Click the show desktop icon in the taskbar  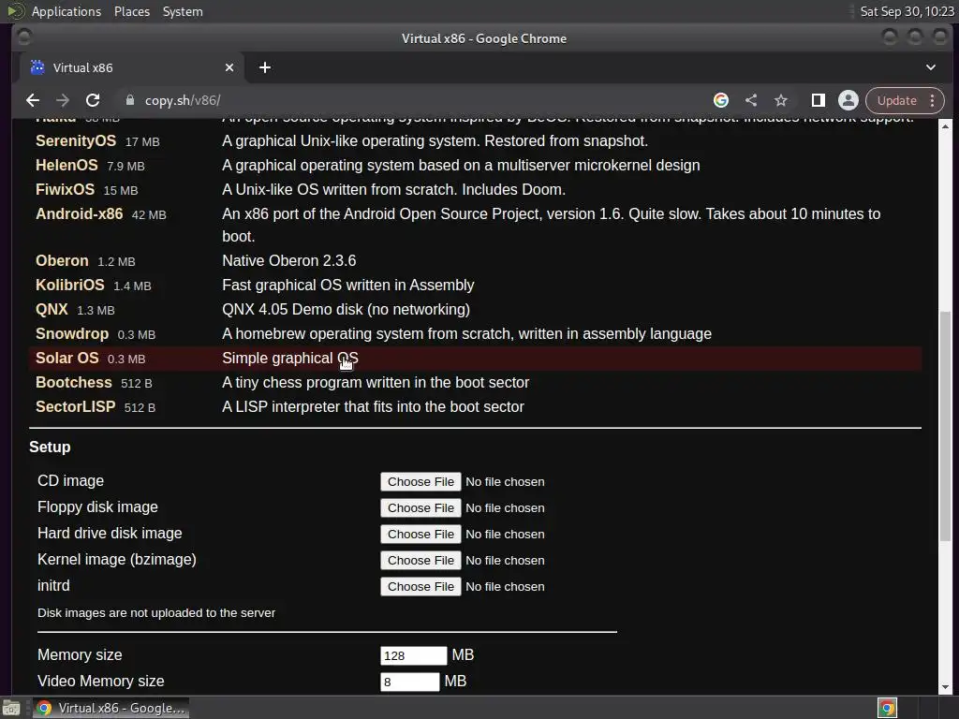pyautogui.click(x=11, y=708)
